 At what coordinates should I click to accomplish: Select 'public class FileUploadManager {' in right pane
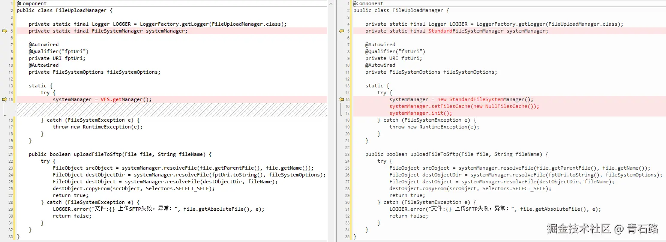401,10
